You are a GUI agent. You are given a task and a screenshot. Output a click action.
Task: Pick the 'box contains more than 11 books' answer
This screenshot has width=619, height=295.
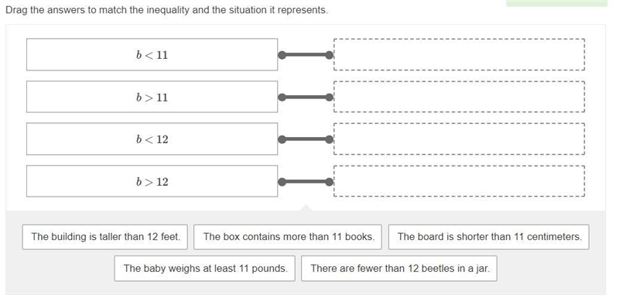click(x=288, y=237)
